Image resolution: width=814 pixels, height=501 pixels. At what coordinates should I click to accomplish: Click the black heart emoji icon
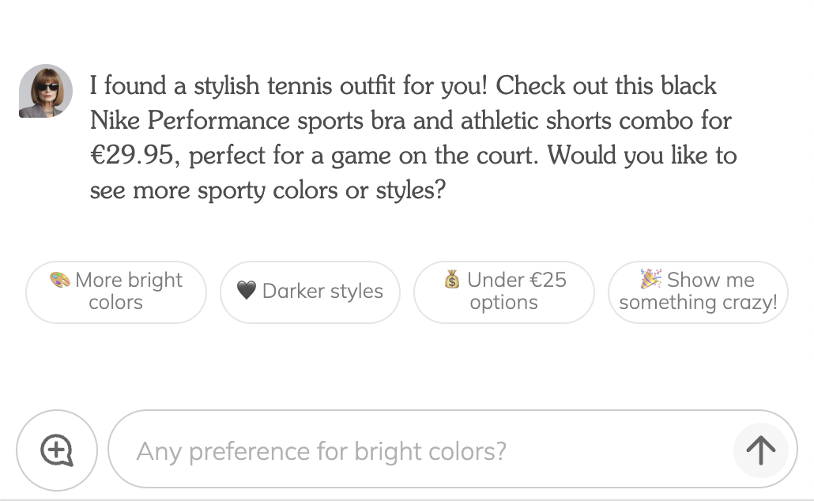tap(247, 291)
